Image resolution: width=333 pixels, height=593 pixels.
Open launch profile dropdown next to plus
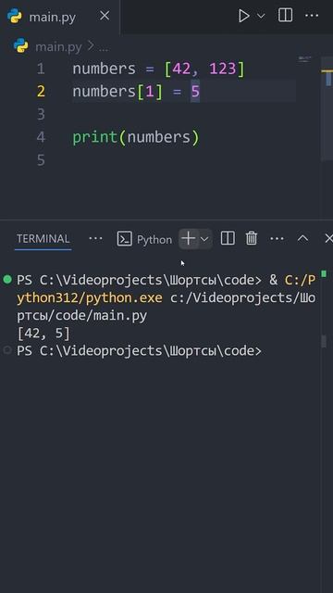tap(204, 239)
